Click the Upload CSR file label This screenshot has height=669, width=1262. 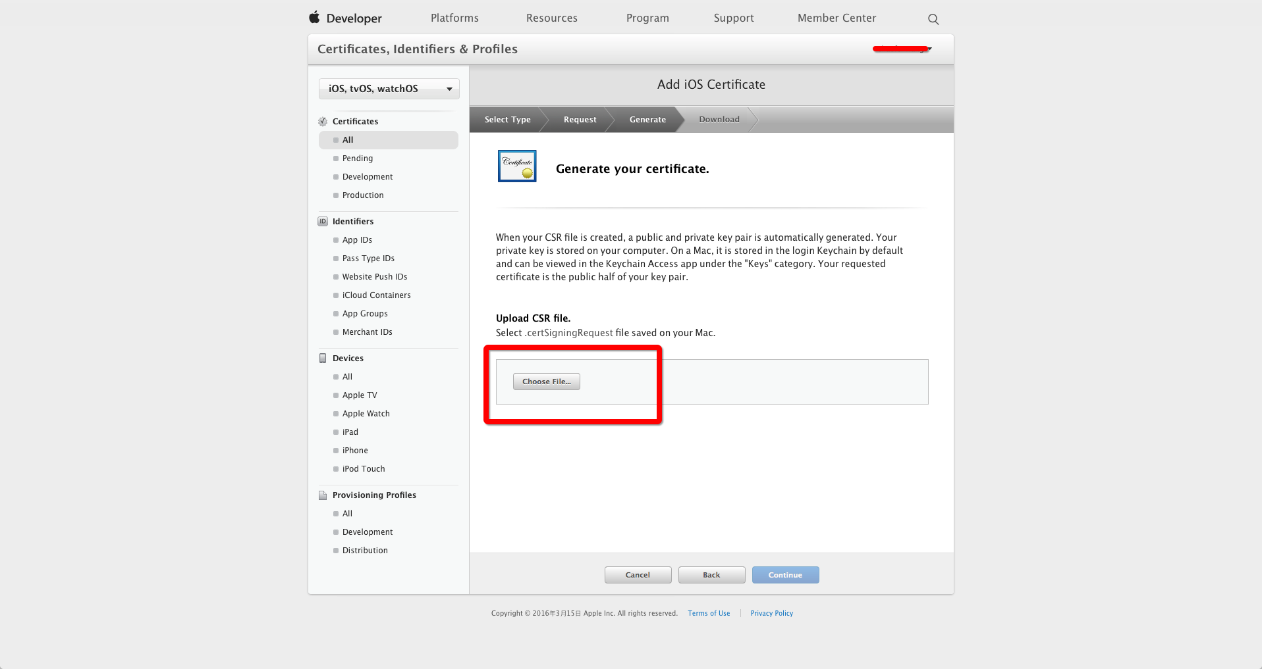click(x=534, y=318)
